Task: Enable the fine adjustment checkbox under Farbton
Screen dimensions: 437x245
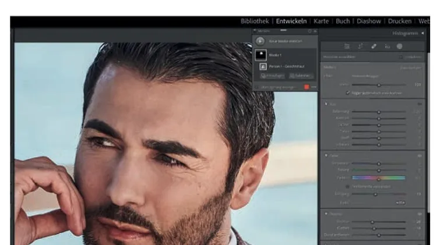Action: (348, 186)
